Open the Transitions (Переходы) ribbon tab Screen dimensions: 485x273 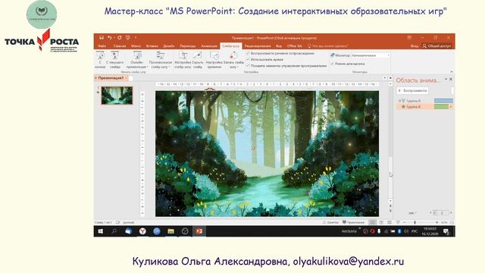coord(188,45)
